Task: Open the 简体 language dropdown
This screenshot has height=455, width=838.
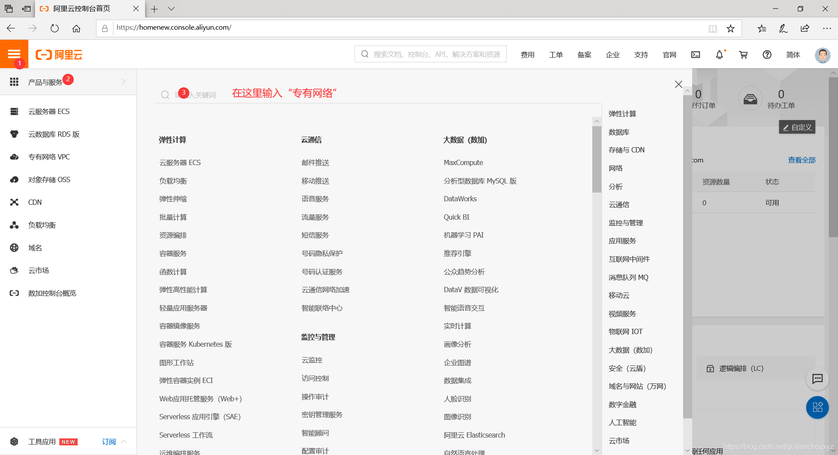Action: click(x=793, y=55)
